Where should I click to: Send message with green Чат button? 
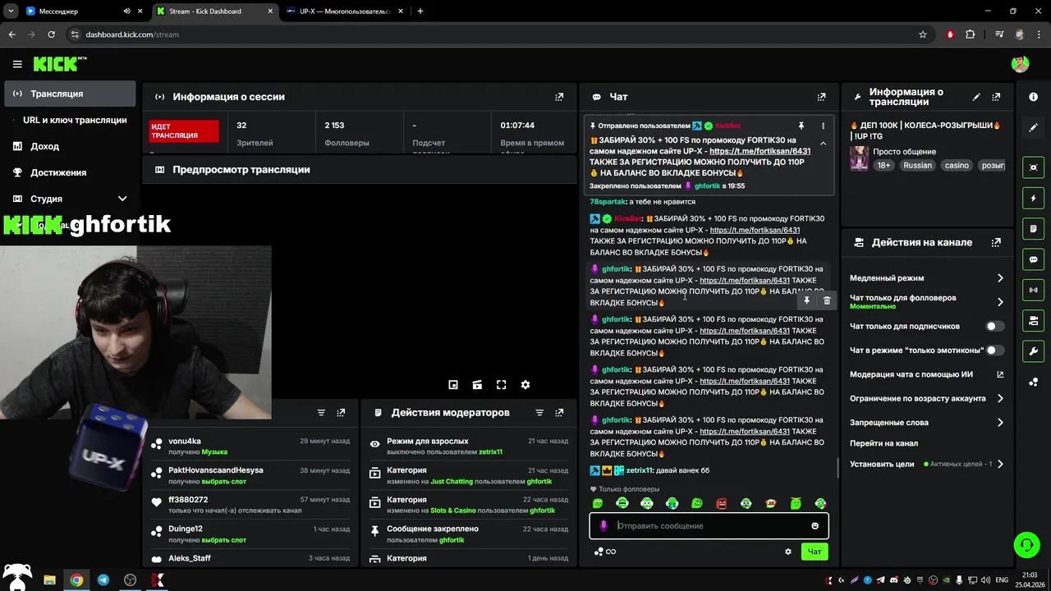(815, 552)
